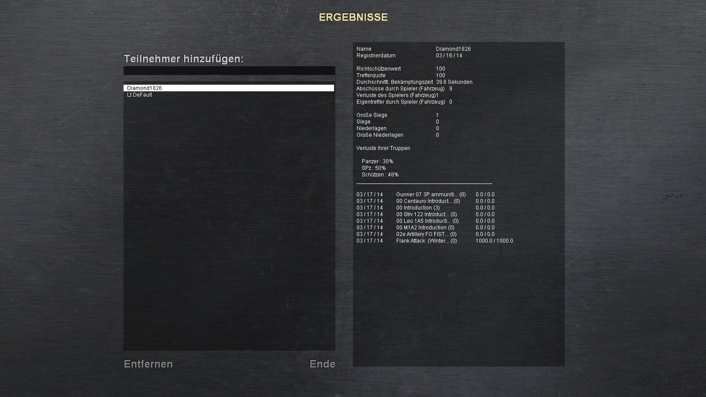The image size is (706, 397).
Task: Select the 00 Strv 122 Introduction entry
Action: [426, 214]
